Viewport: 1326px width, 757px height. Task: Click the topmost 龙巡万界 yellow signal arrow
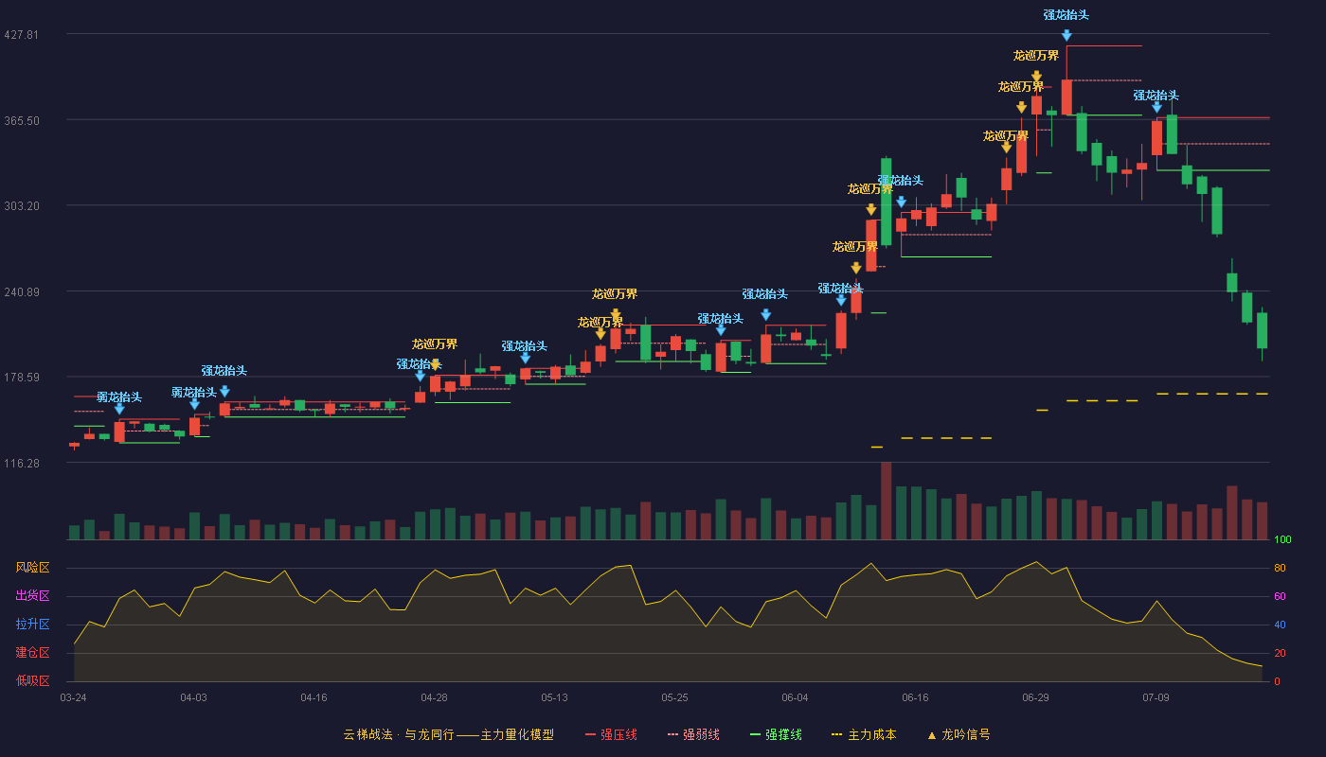(1036, 77)
